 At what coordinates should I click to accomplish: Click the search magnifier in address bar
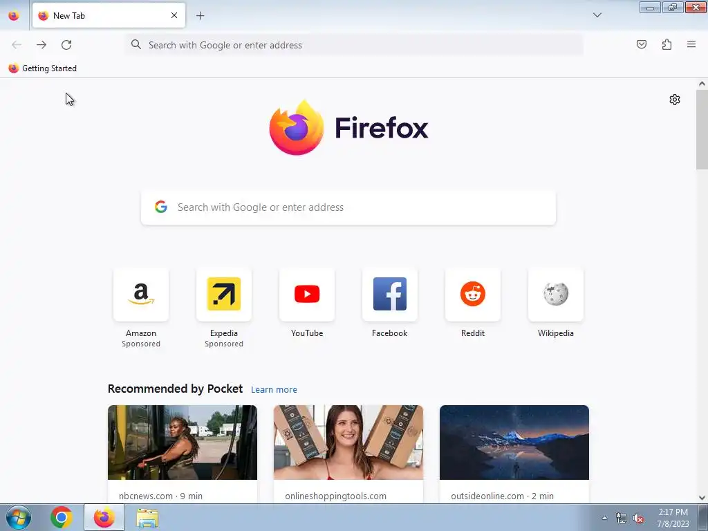click(136, 44)
